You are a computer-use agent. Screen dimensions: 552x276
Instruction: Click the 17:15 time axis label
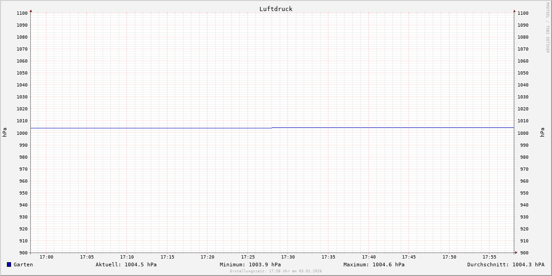[167, 257]
